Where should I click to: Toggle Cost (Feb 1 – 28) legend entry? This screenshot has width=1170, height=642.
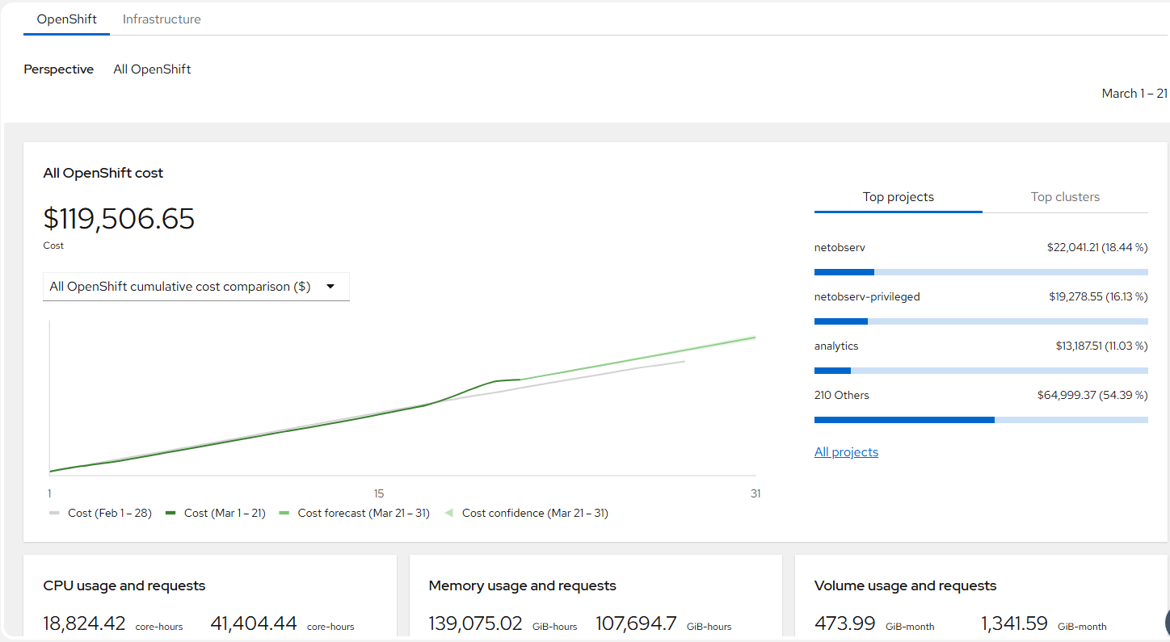pyautogui.click(x=100, y=513)
